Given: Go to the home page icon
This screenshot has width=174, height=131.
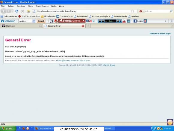Looking at the screenshot, I should point(28,11).
